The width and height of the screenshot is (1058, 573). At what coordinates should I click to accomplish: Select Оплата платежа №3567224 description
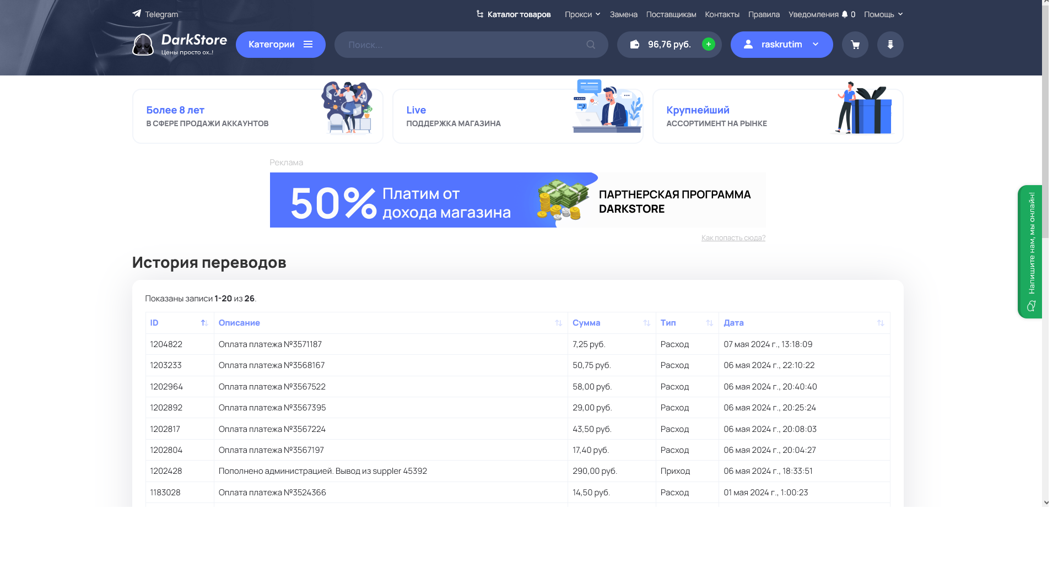pyautogui.click(x=272, y=429)
